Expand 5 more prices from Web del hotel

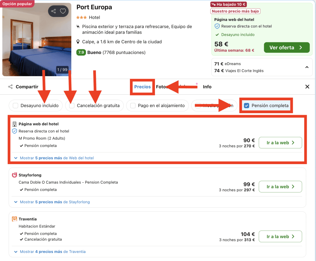(x=56, y=158)
